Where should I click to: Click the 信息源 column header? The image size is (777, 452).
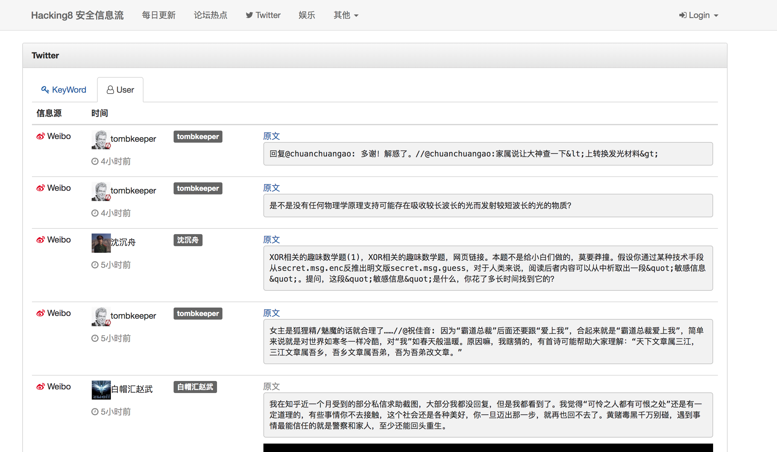point(49,113)
